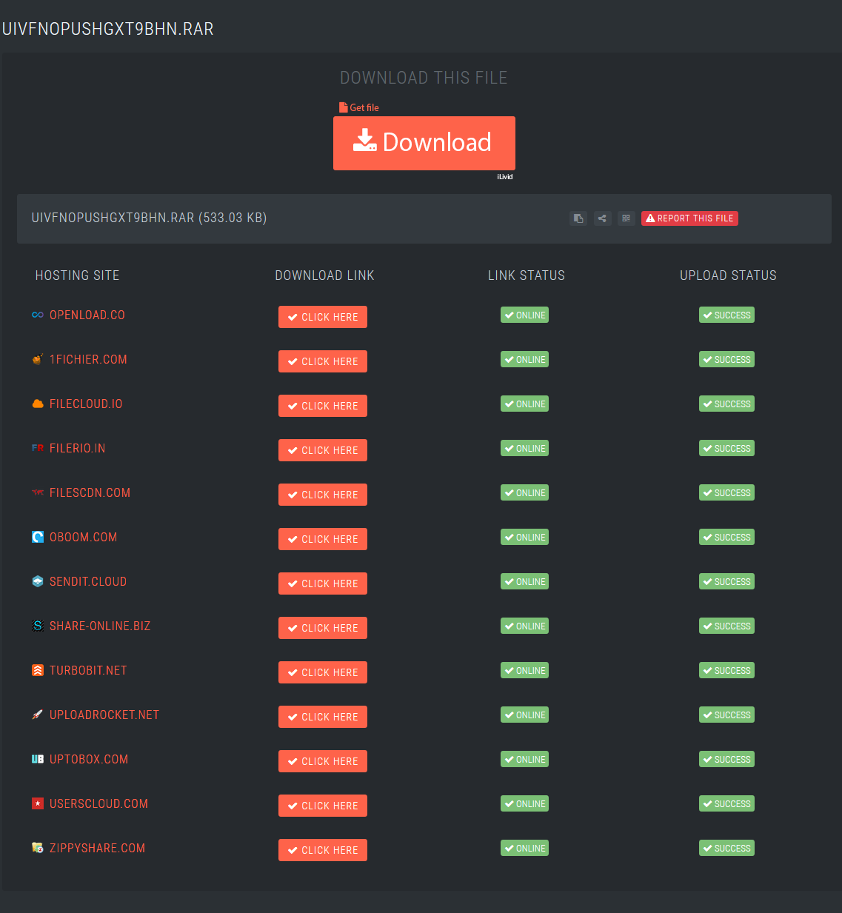842x913 pixels.
Task: Click the large orange Download button
Action: pyautogui.click(x=424, y=143)
